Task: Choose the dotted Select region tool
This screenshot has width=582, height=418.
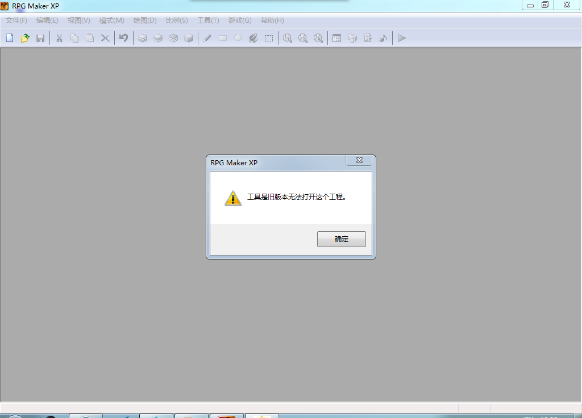Action: 269,38
